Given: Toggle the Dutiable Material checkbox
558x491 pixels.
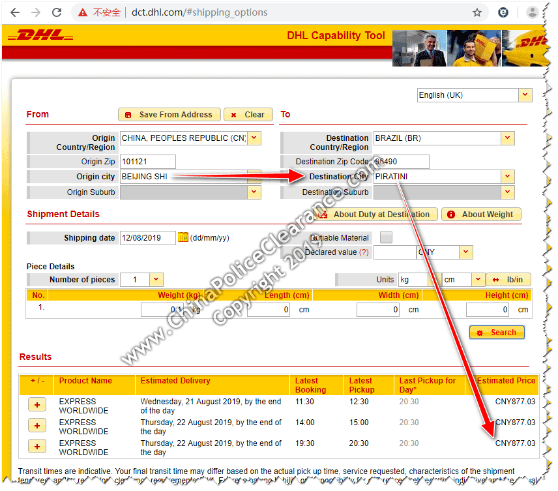Looking at the screenshot, I should point(387,237).
